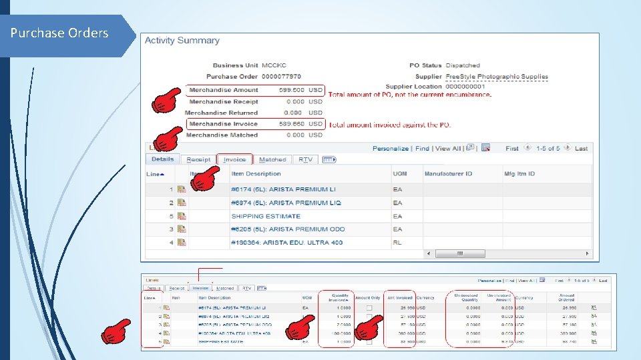Screen dimensions: 641x360
Task: Select Details tab in Activity Summary
Action: (163, 159)
